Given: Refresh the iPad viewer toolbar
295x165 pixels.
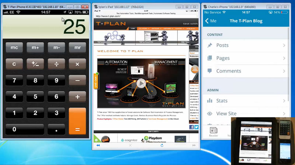Looking at the screenshot, I should [x=162, y=145].
